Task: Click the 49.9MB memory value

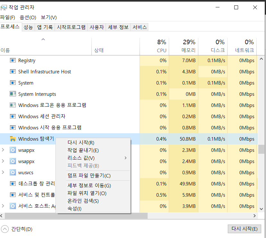Action: (x=188, y=184)
